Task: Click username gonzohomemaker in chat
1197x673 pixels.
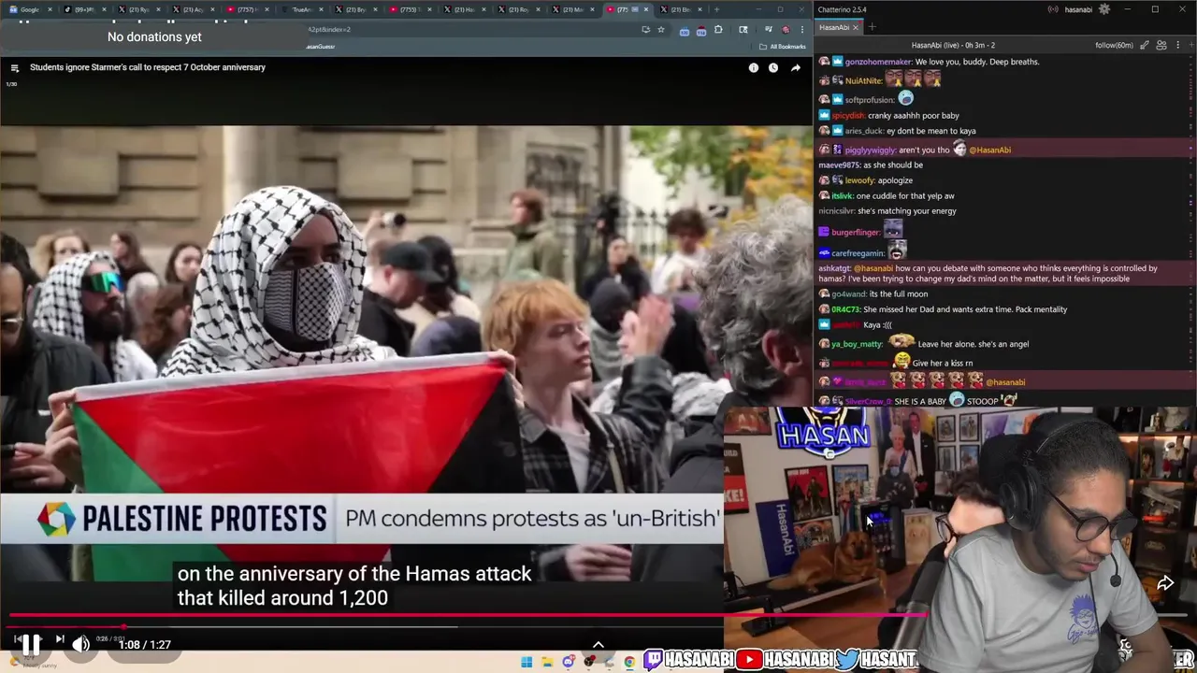Action: pos(878,62)
